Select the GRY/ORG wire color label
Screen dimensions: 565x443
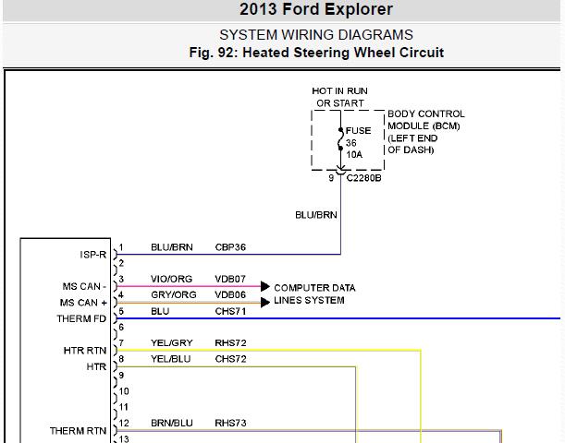pos(174,294)
